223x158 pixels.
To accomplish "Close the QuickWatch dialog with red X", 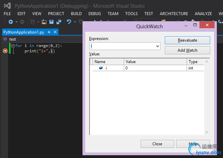I will tap(207, 25).
